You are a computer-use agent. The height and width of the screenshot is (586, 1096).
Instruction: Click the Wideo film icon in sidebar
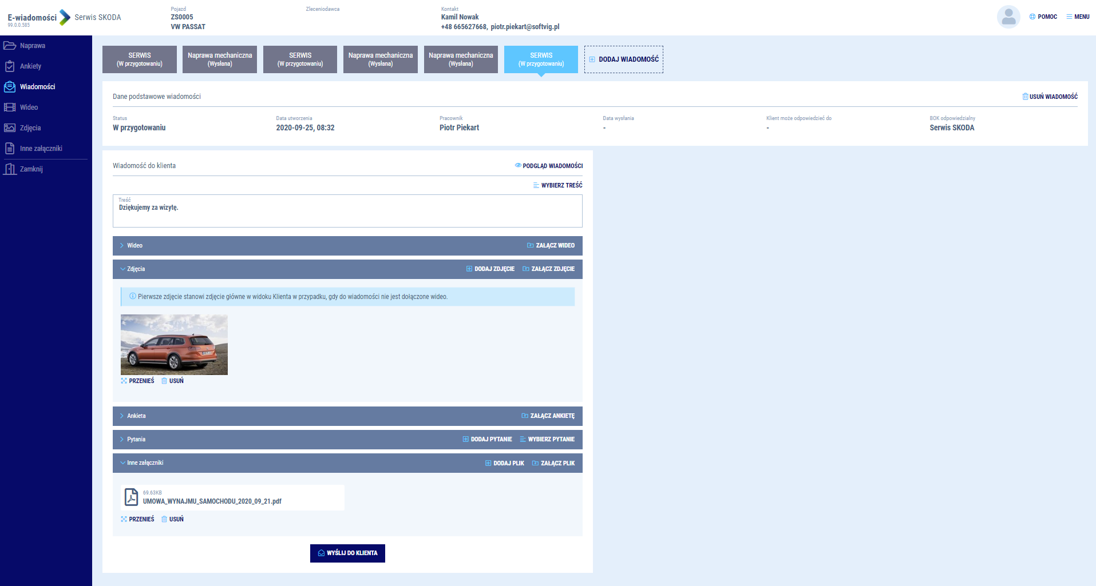point(10,107)
